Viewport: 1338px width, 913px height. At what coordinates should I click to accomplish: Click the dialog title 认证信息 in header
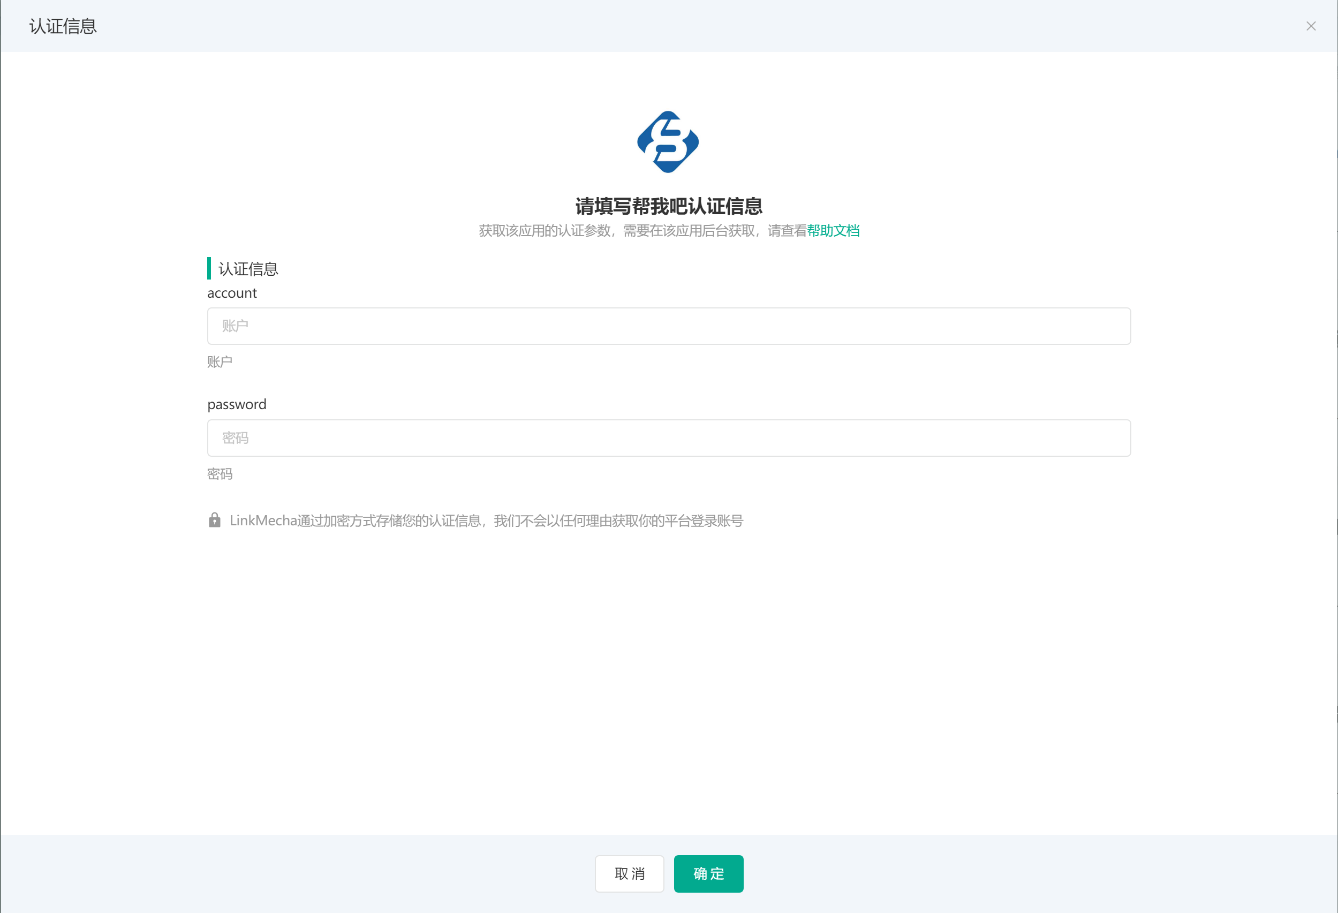(x=63, y=26)
